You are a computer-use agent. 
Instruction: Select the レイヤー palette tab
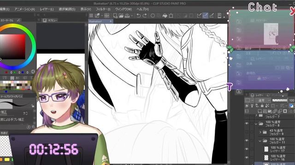click(x=257, y=95)
